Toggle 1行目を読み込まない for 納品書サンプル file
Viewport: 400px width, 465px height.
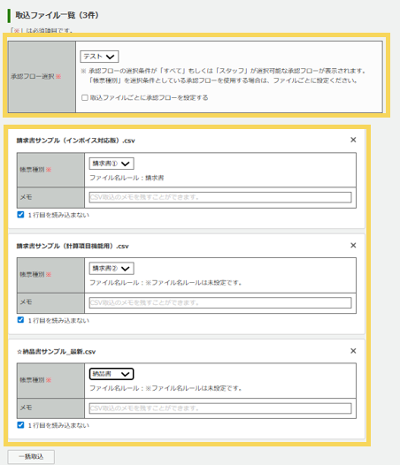pos(20,425)
